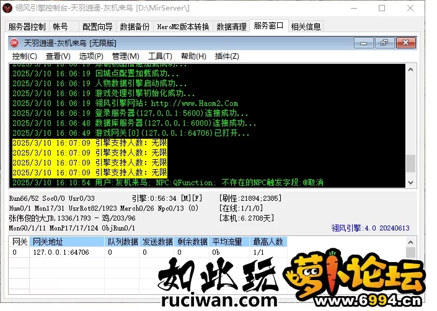Click the Hum0/1 Mon17/31 status line

pos(104,208)
